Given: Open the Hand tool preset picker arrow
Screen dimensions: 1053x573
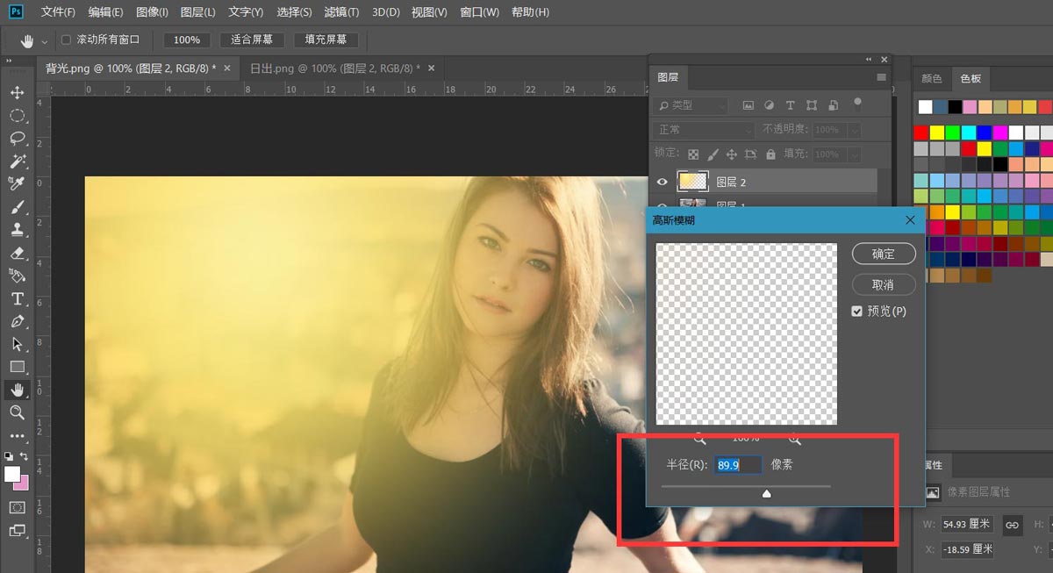Looking at the screenshot, I should (45, 41).
